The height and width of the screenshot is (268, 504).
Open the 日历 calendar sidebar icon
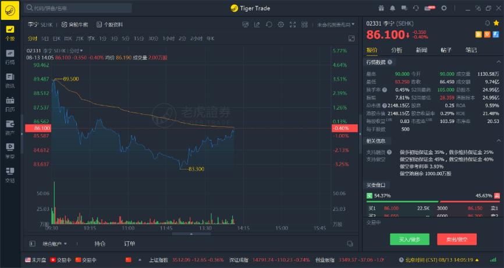tap(10, 104)
